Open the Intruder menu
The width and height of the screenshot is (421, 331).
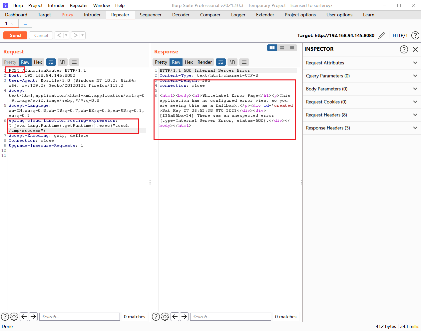[56, 5]
